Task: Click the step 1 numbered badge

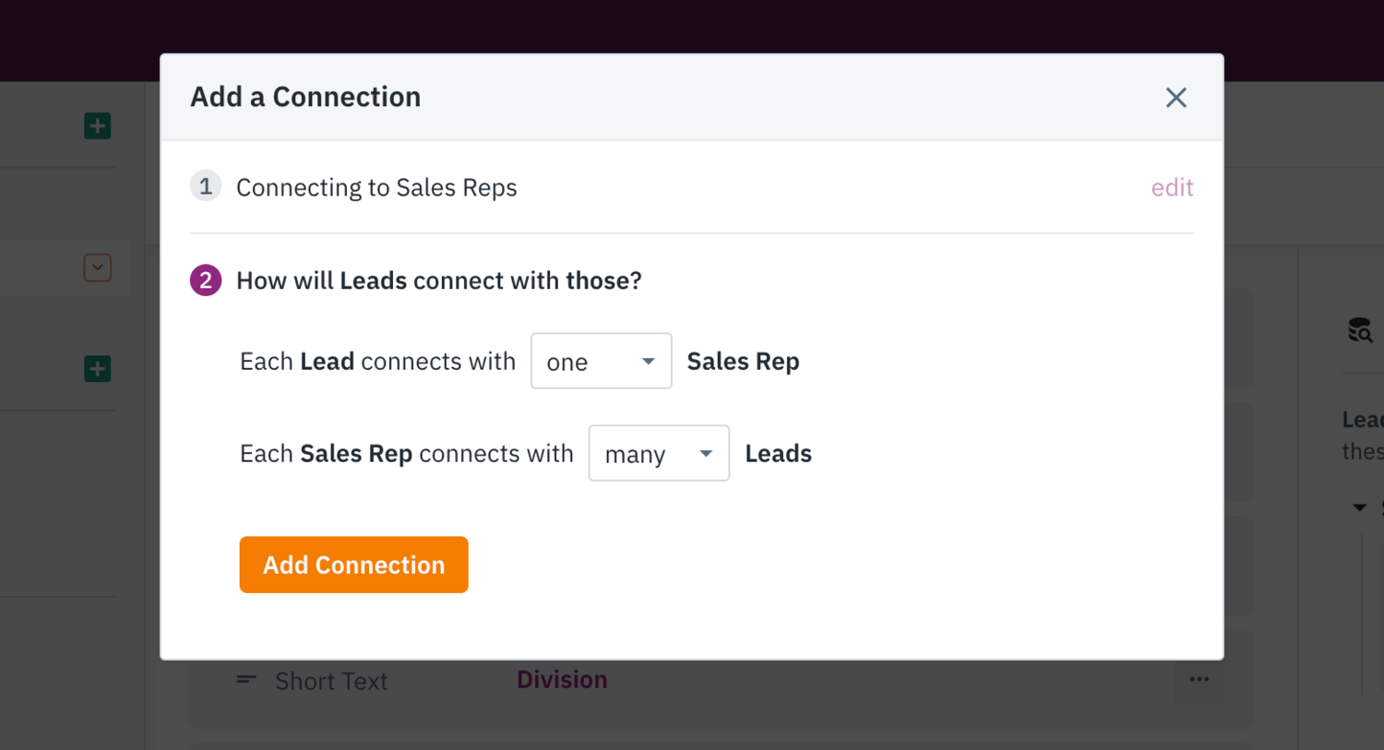Action: point(205,185)
